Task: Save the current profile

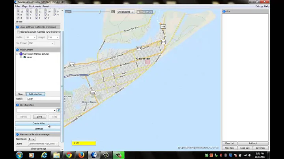Action: coord(39,117)
